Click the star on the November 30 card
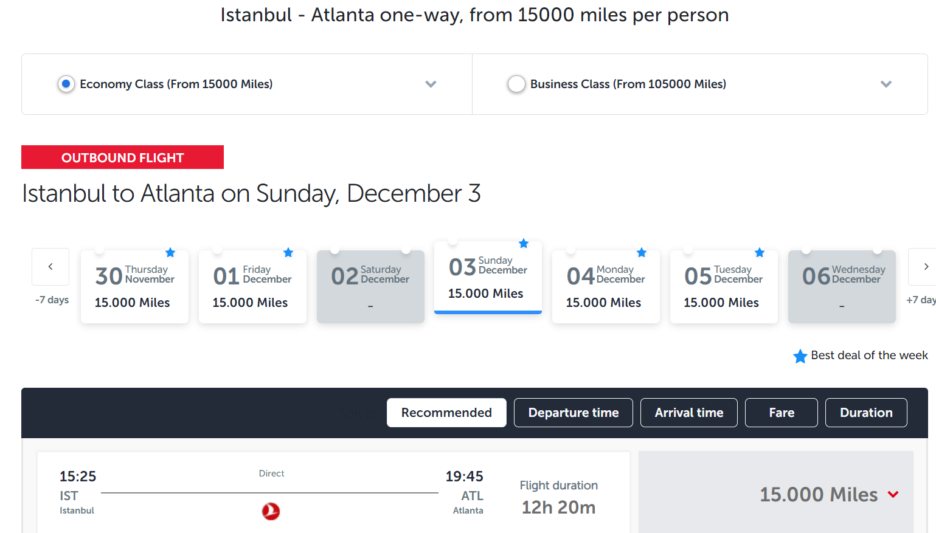The height and width of the screenshot is (533, 936). pyautogui.click(x=170, y=253)
